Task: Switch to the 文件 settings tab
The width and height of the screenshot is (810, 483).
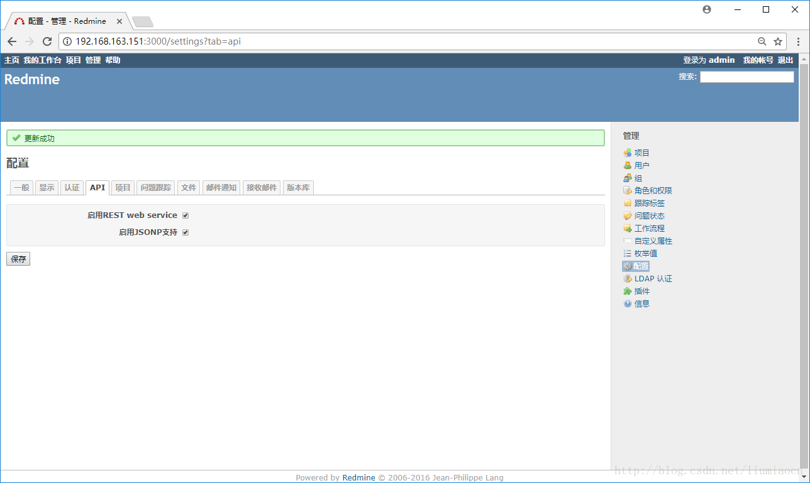Action: click(x=189, y=188)
